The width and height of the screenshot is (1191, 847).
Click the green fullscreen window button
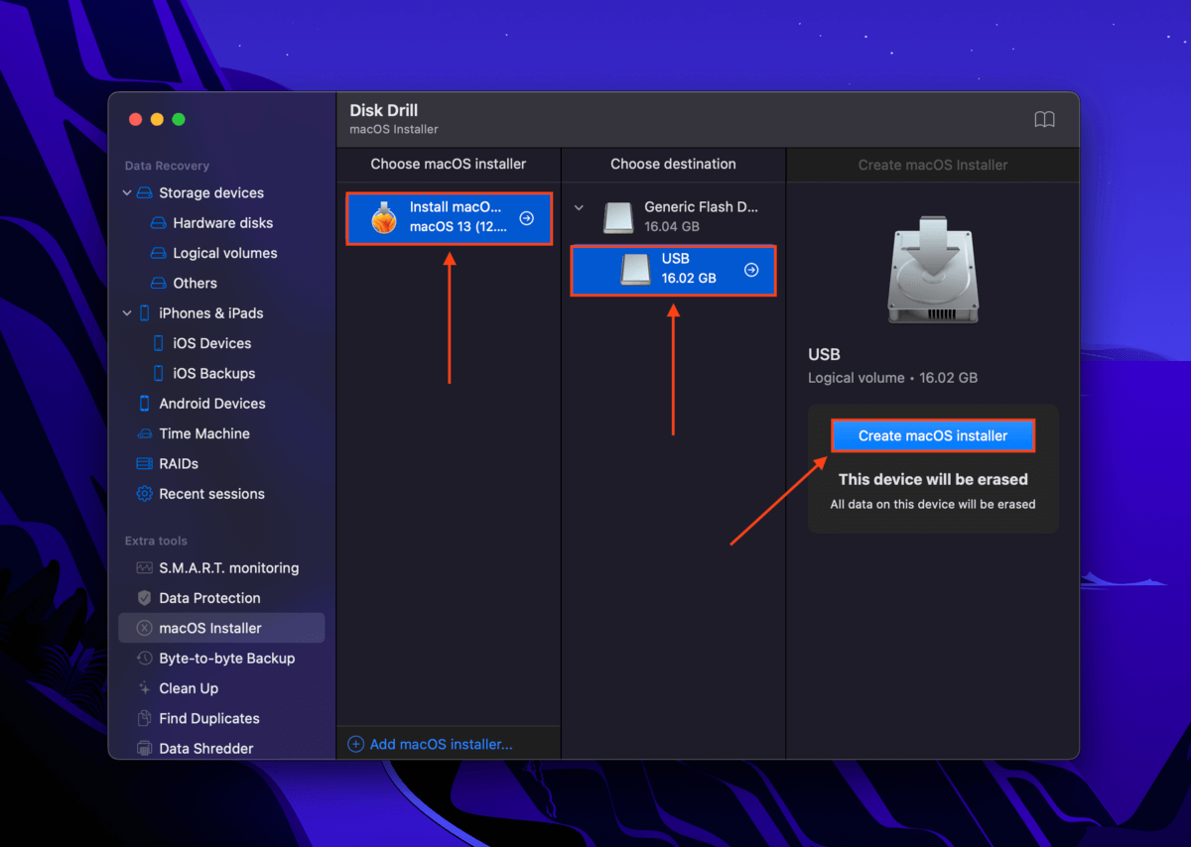pyautogui.click(x=179, y=119)
